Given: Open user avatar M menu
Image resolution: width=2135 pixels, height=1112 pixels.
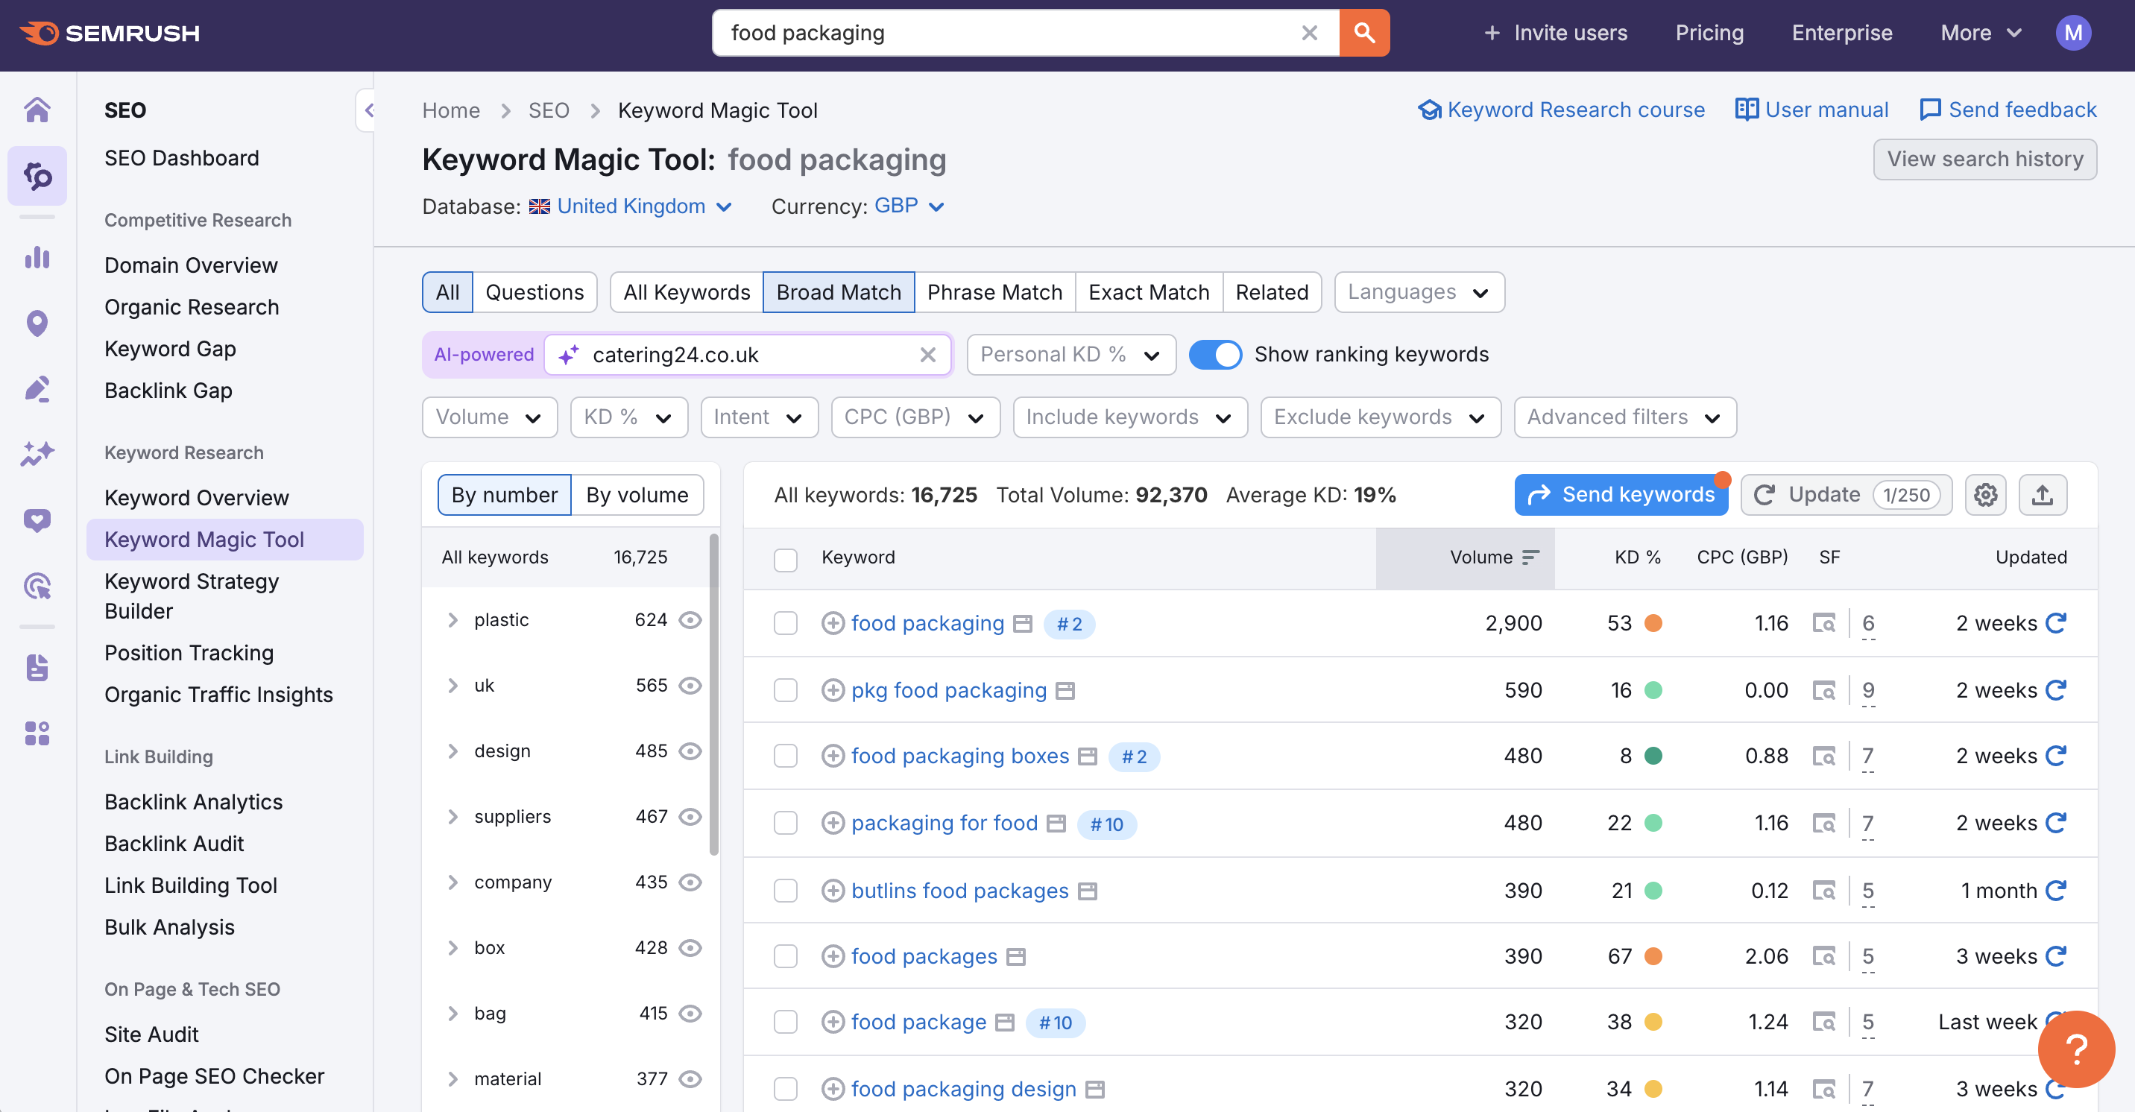Looking at the screenshot, I should 2073,33.
